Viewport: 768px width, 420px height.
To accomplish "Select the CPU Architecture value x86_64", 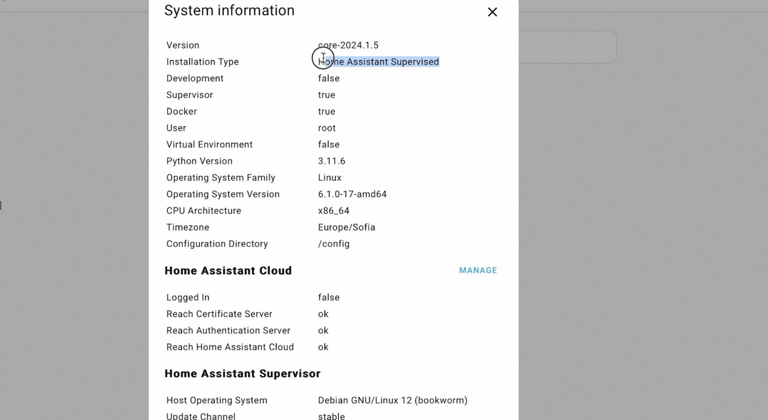I will pyautogui.click(x=333, y=210).
